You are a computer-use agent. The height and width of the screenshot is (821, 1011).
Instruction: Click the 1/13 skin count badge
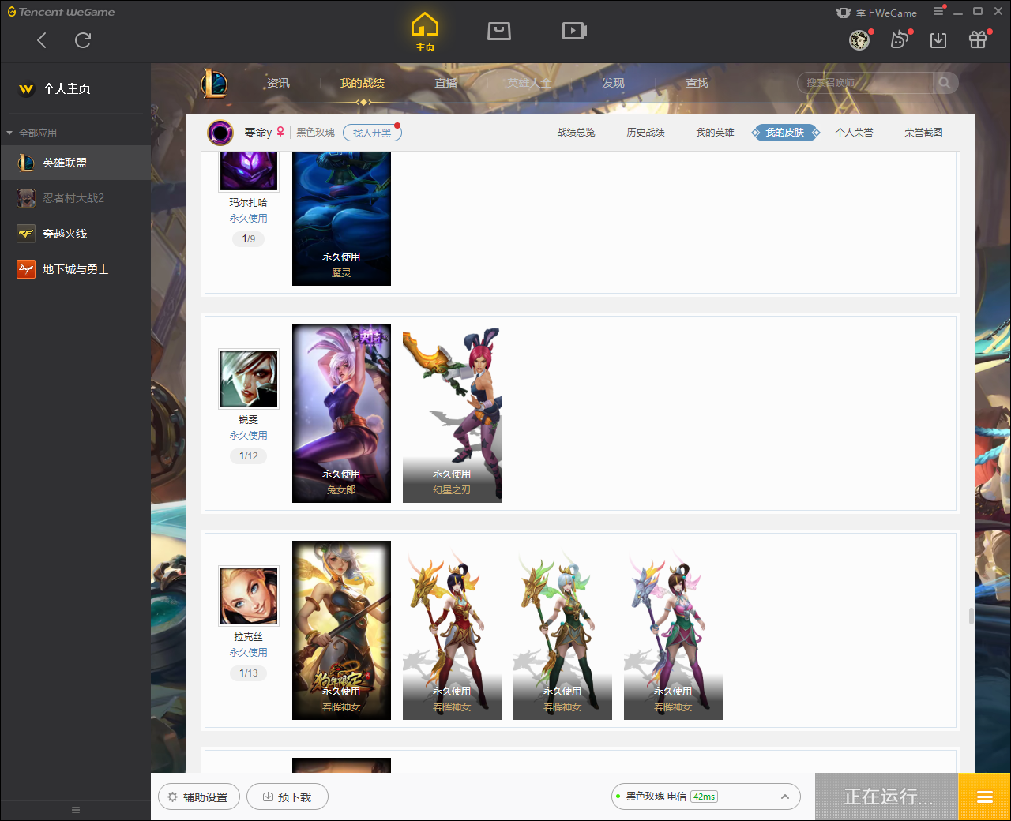coord(249,673)
